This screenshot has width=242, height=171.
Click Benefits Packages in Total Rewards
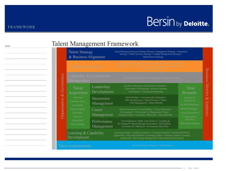click(x=189, y=109)
